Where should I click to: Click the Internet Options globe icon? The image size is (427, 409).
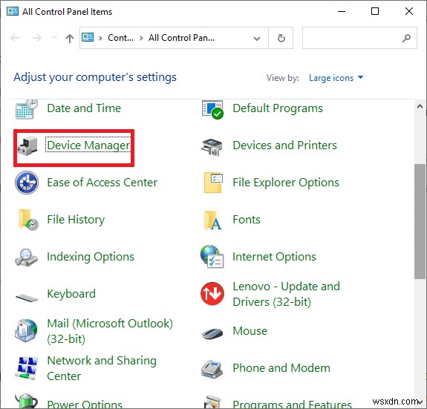point(212,257)
